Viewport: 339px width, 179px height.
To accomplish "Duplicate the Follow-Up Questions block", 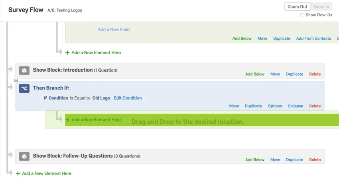I will [x=294, y=160].
